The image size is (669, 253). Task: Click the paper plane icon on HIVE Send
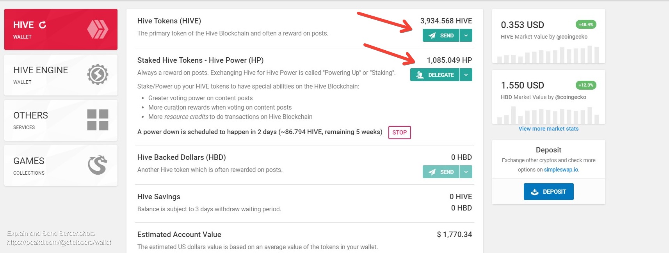432,35
